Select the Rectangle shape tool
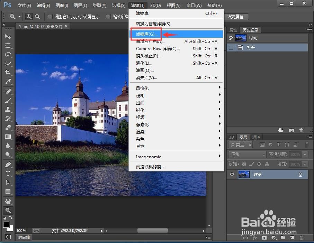The width and height of the screenshot is (314, 243). [8, 191]
